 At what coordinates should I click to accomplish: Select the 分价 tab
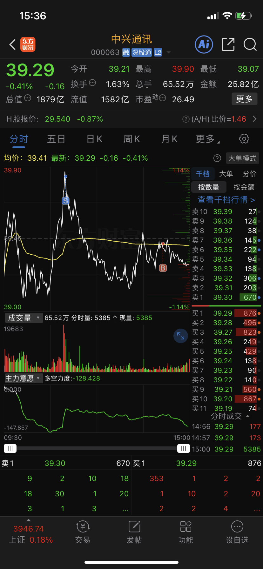[250, 174]
